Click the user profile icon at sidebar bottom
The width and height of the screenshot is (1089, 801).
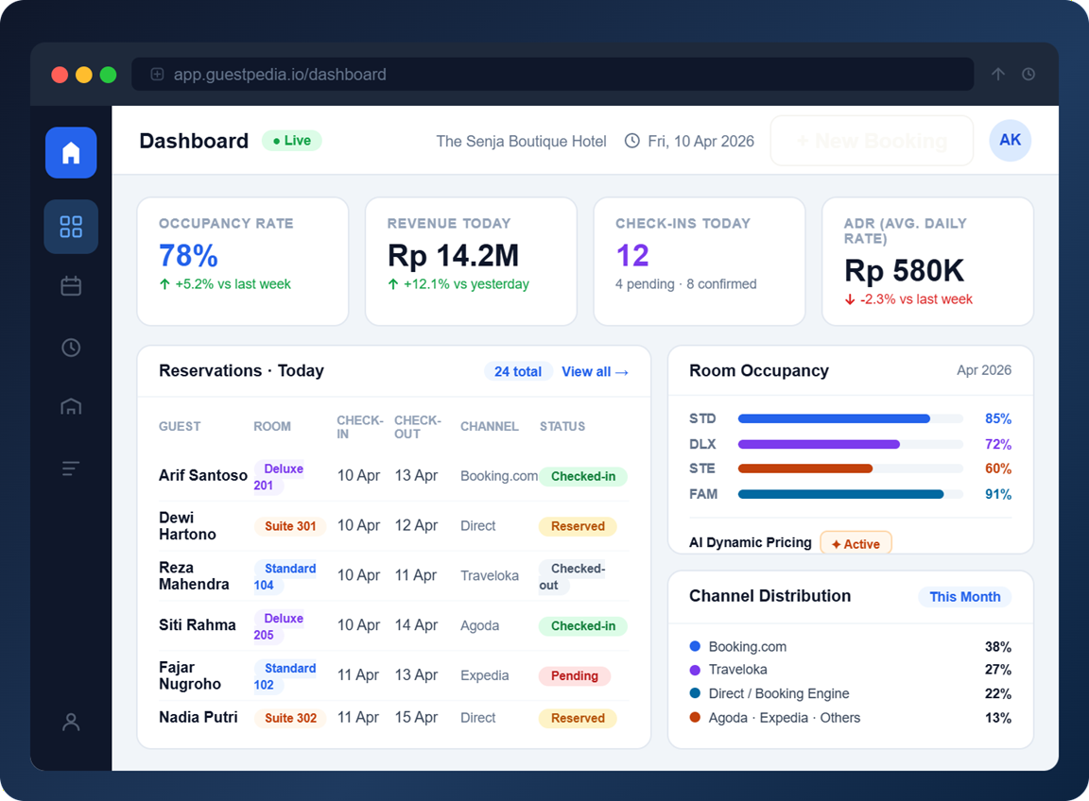click(x=71, y=722)
